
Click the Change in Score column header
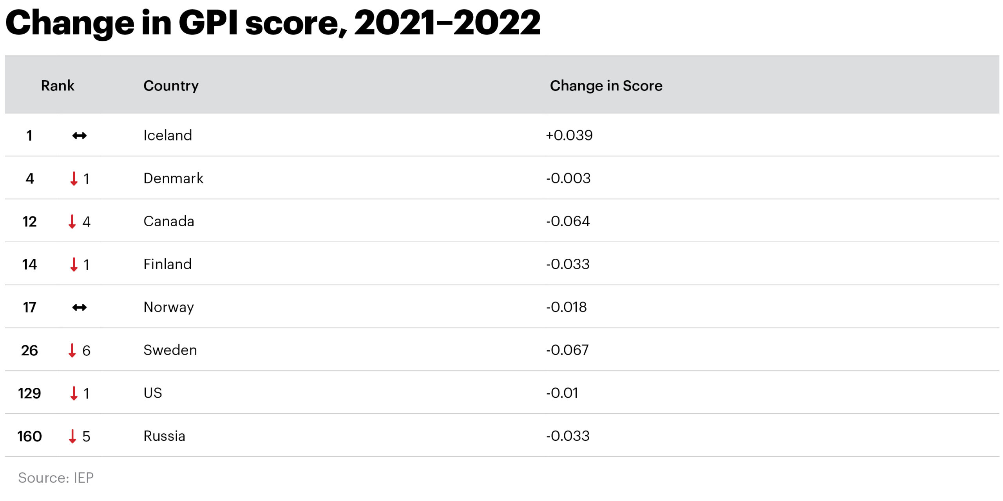pos(606,86)
